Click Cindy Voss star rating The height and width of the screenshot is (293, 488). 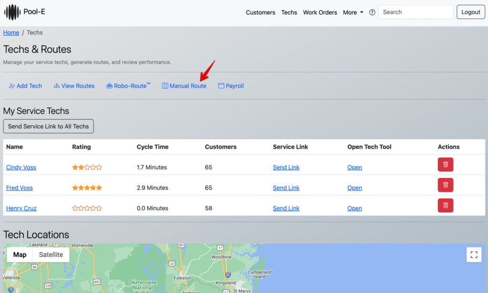click(87, 167)
